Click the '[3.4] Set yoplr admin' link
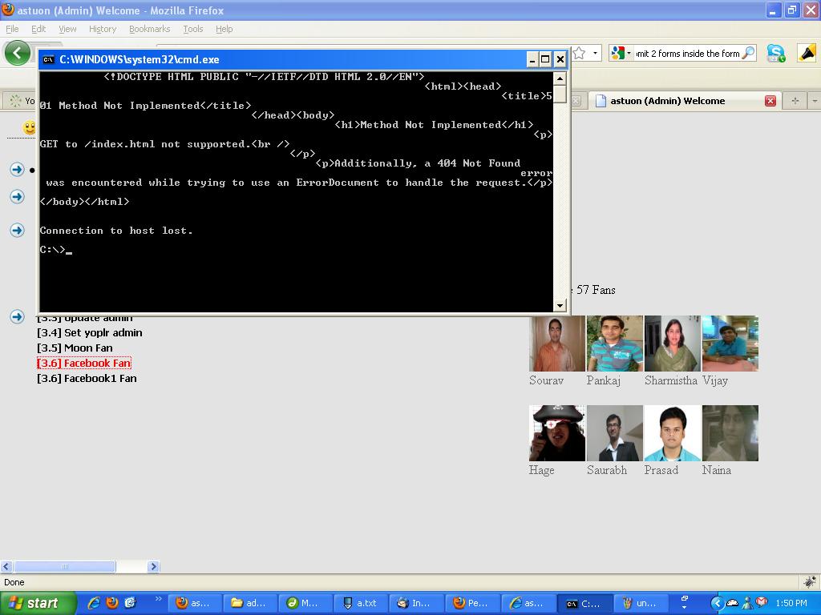The width and height of the screenshot is (821, 615). pos(90,332)
